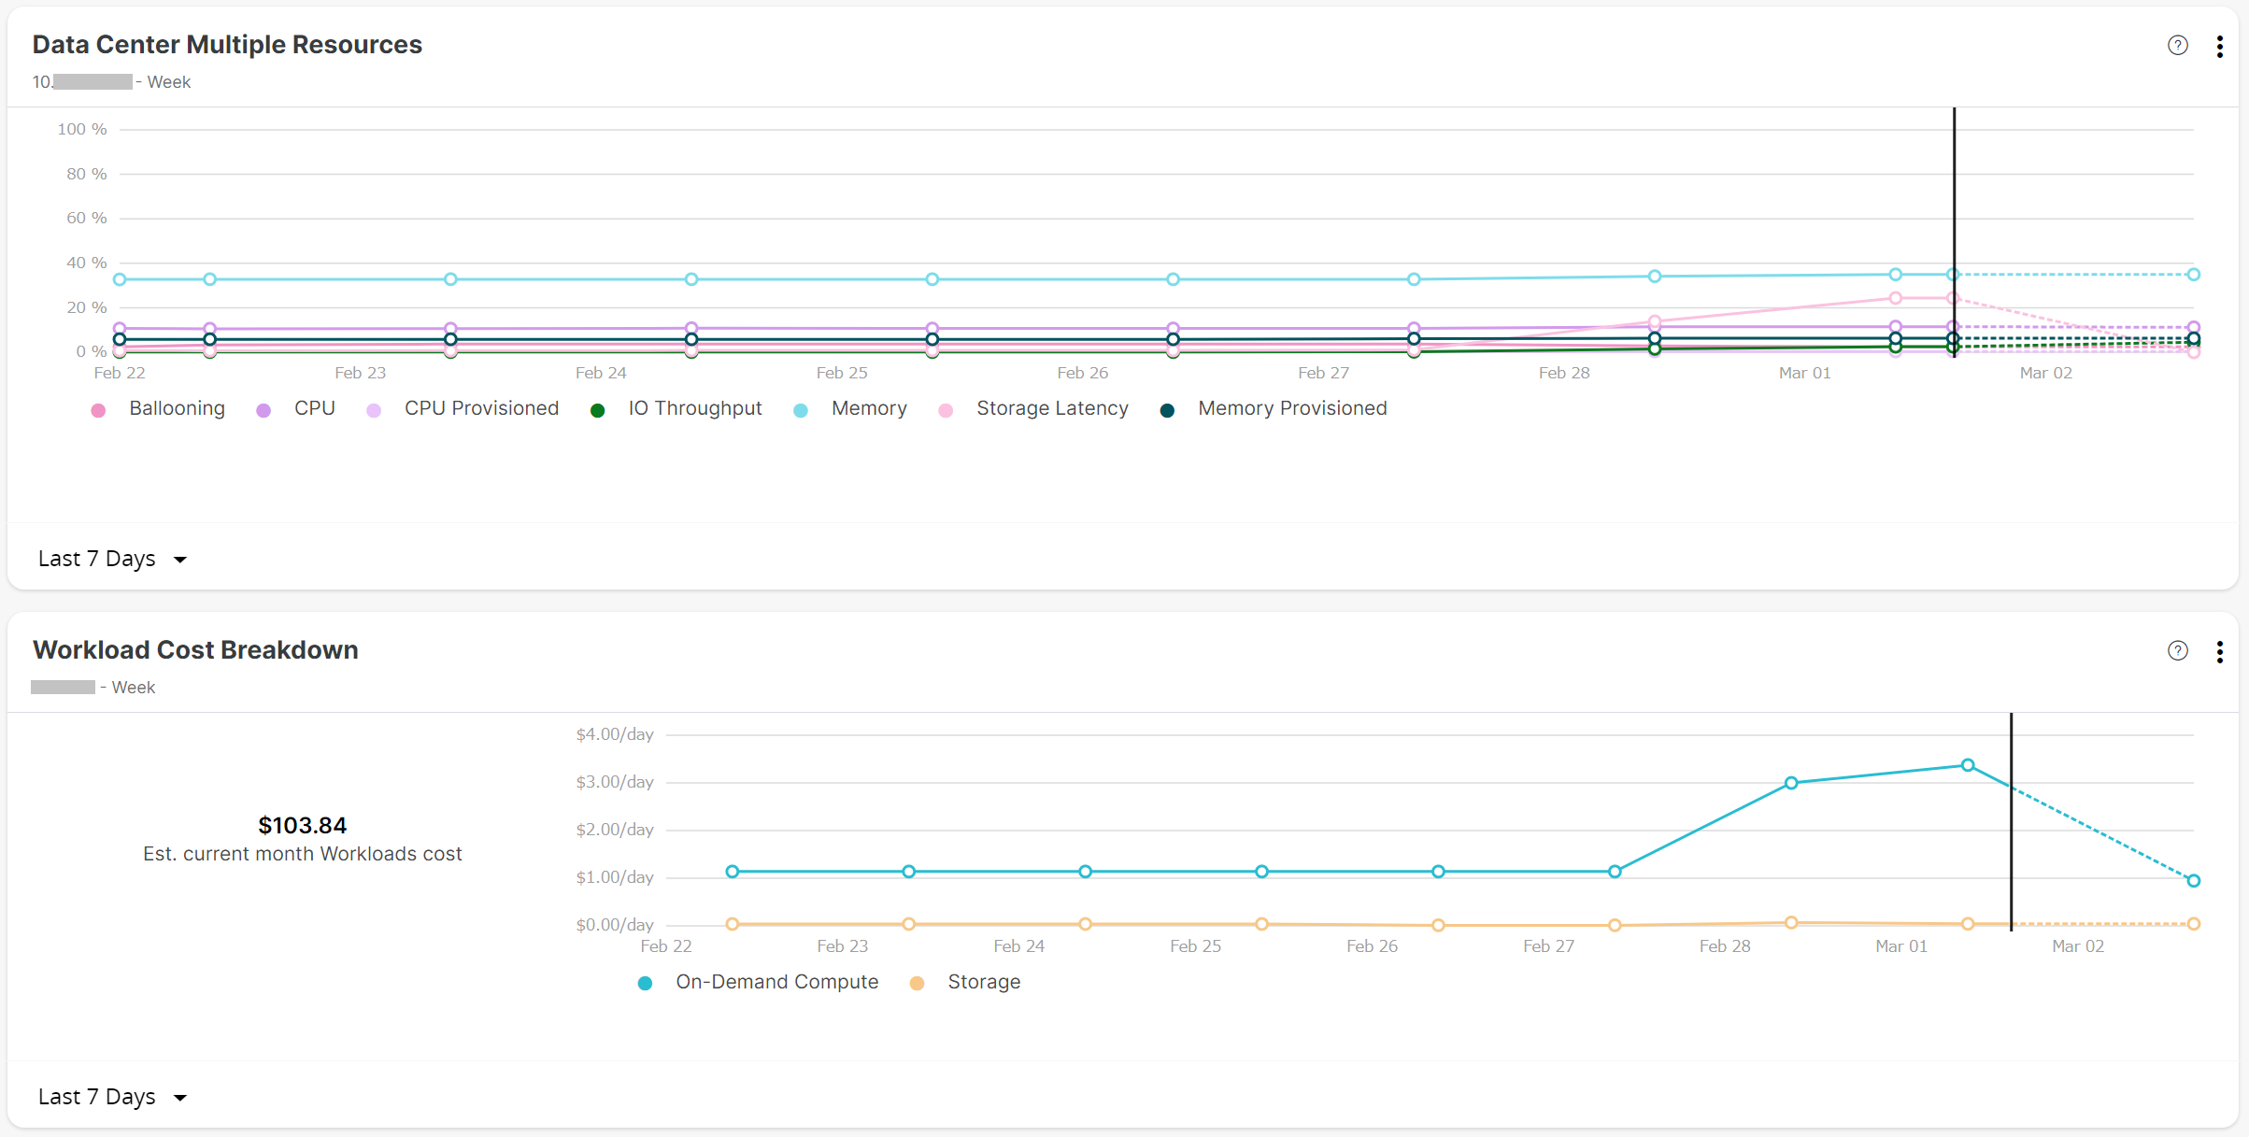The image size is (2249, 1137).
Task: Toggle the CPU series in the legend
Action: pos(295,409)
